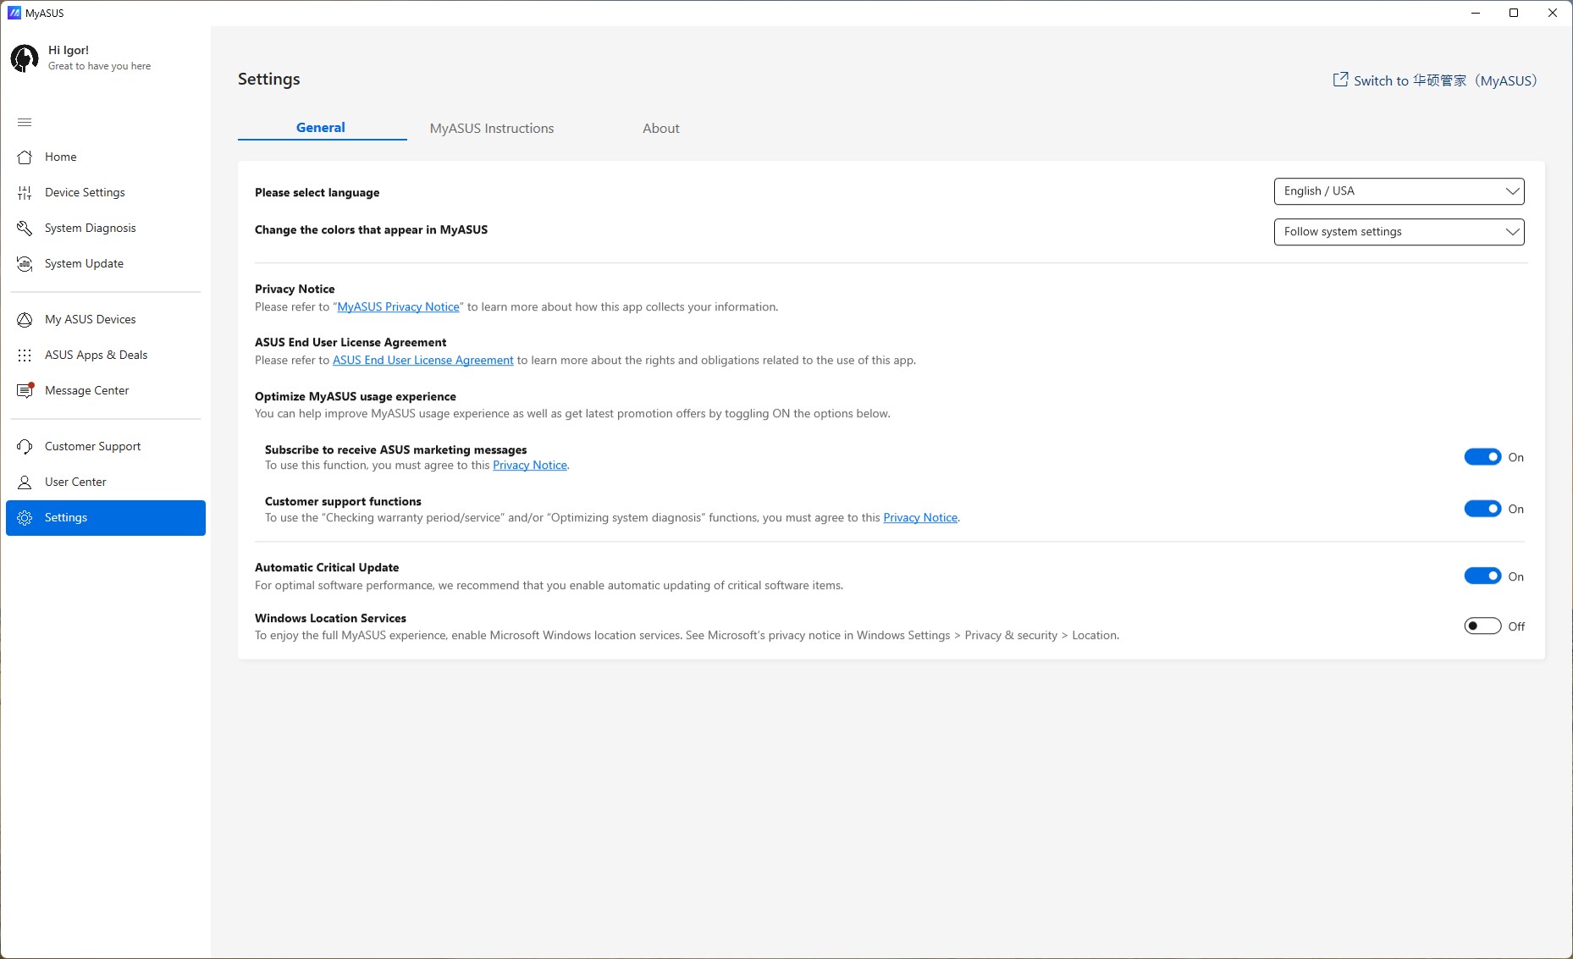Click 'Great to have you here' text
This screenshot has width=1573, height=959.
point(99,66)
